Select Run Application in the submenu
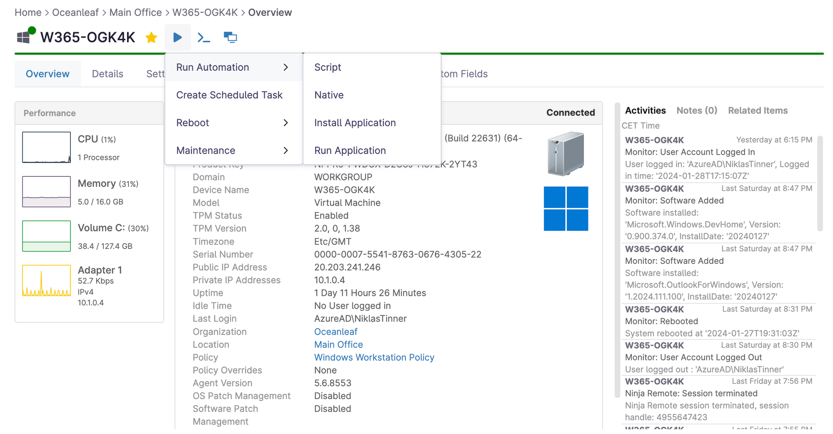This screenshot has height=434, width=833. [372, 151]
